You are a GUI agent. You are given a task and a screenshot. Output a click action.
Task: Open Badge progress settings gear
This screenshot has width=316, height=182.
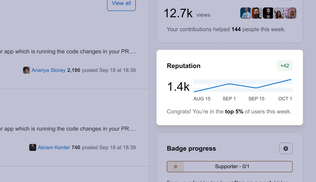click(x=286, y=148)
